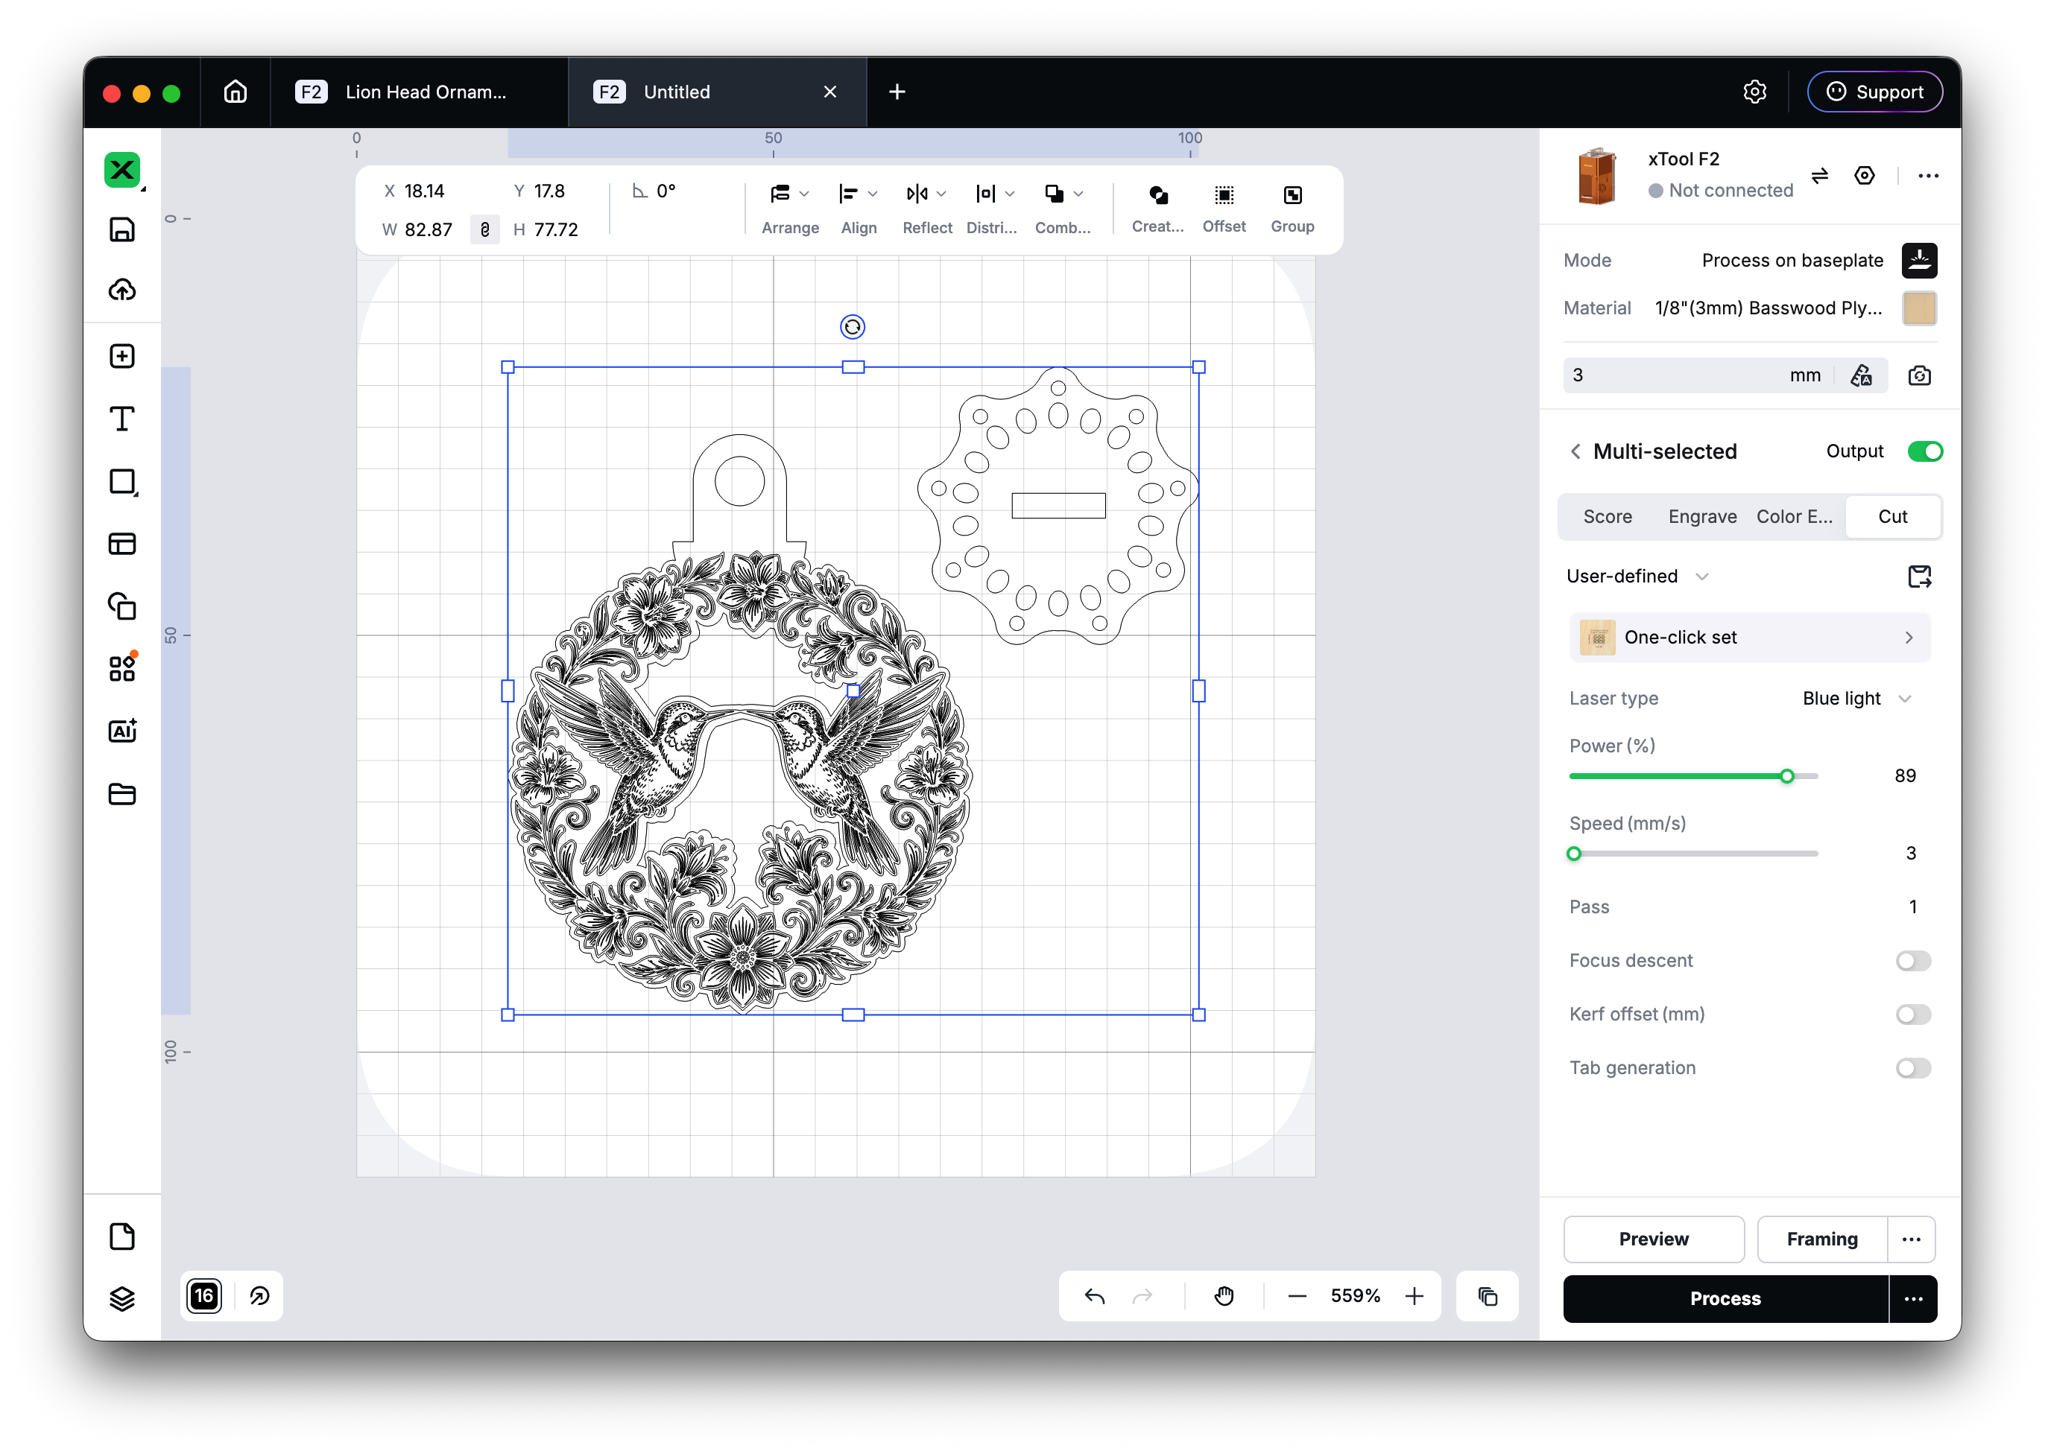This screenshot has width=2045, height=1451.
Task: Enable the Tab generation toggle
Action: point(1914,1067)
